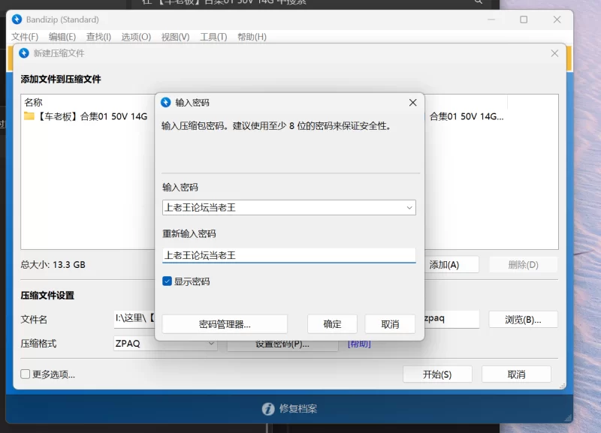Click the 文件名 path input field
This screenshot has height=433, width=601.
click(x=134, y=319)
